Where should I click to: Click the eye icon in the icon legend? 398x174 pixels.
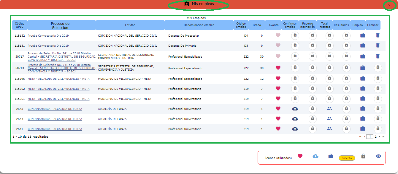click(378, 156)
